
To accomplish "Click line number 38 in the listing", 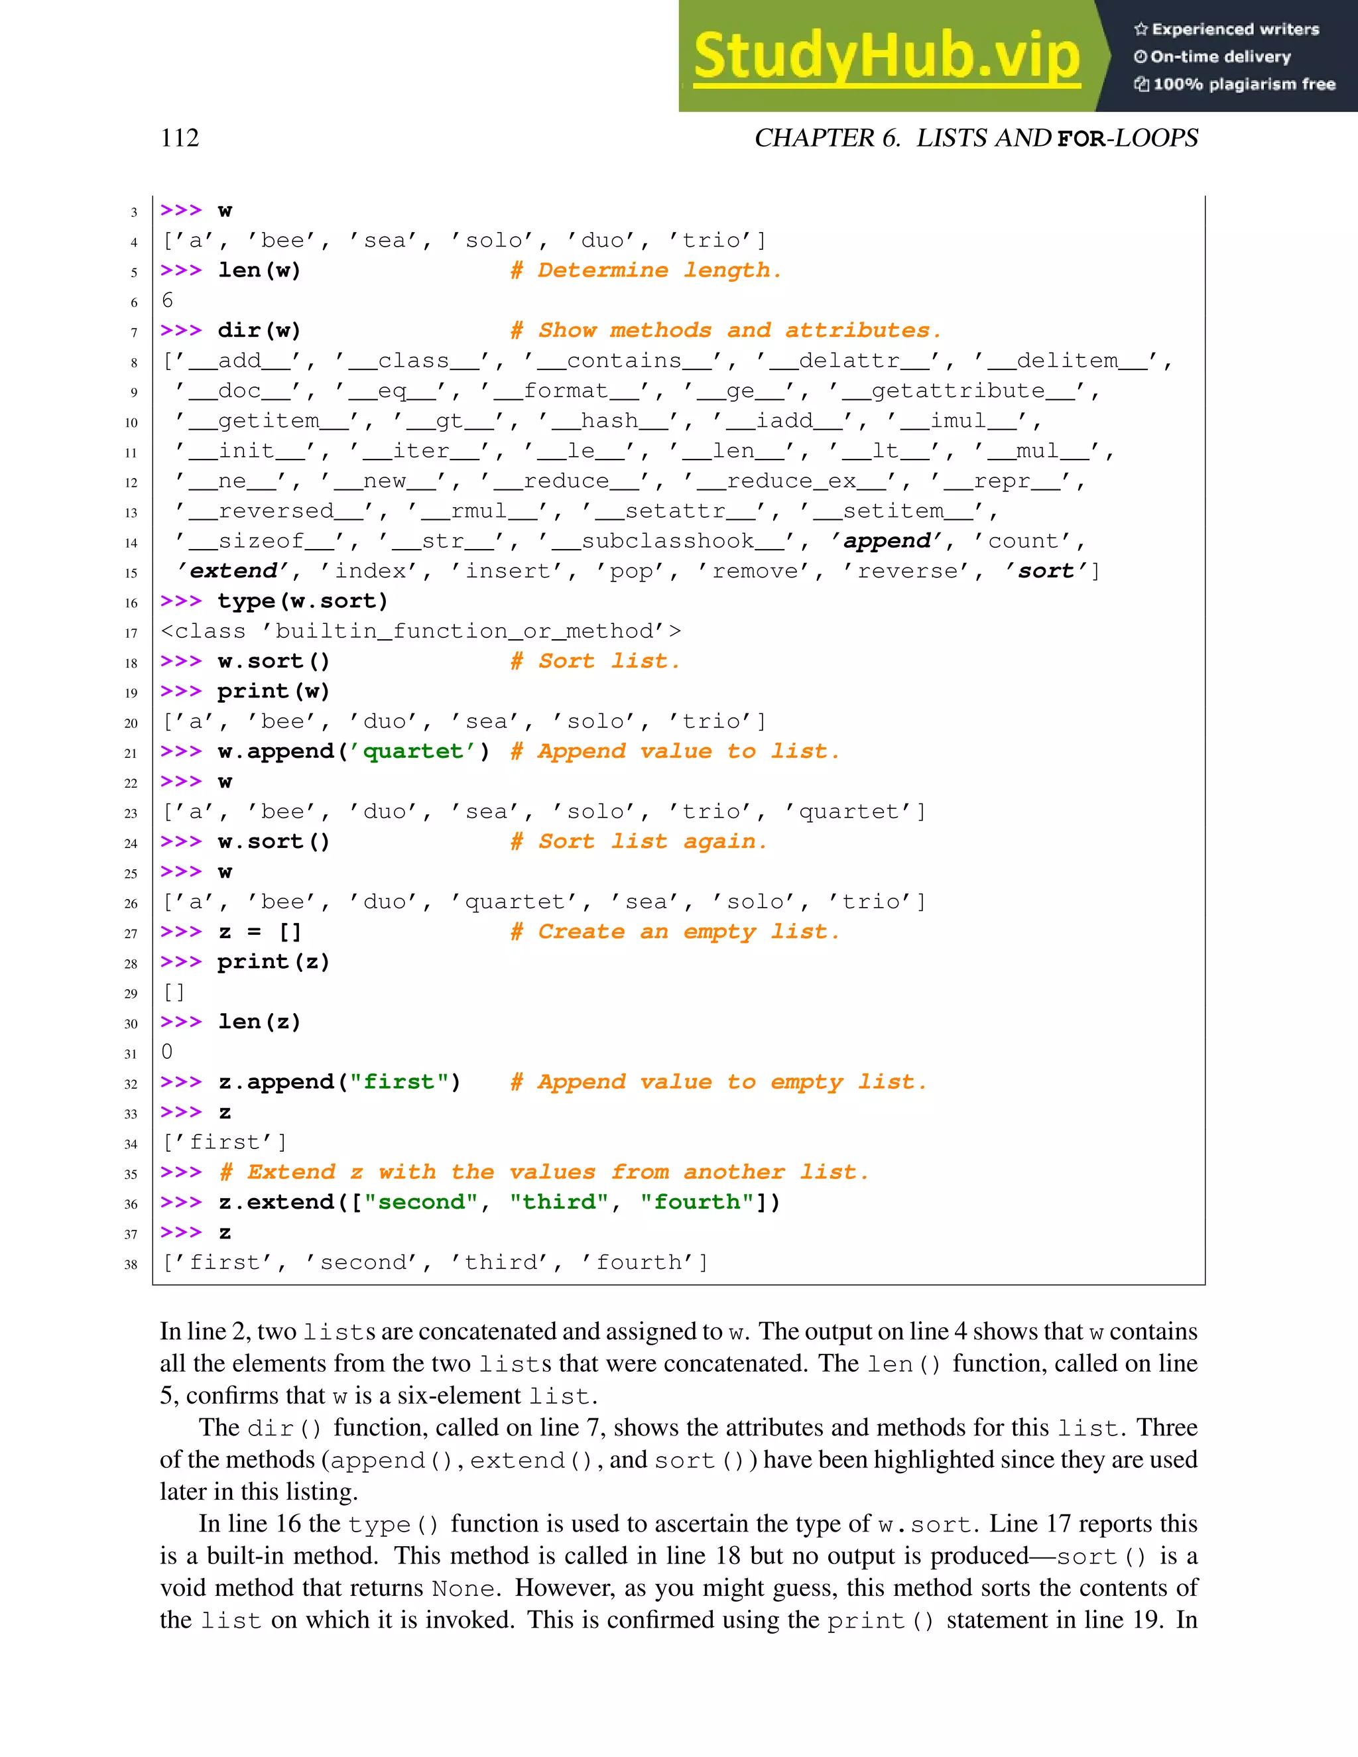I will [x=131, y=1264].
